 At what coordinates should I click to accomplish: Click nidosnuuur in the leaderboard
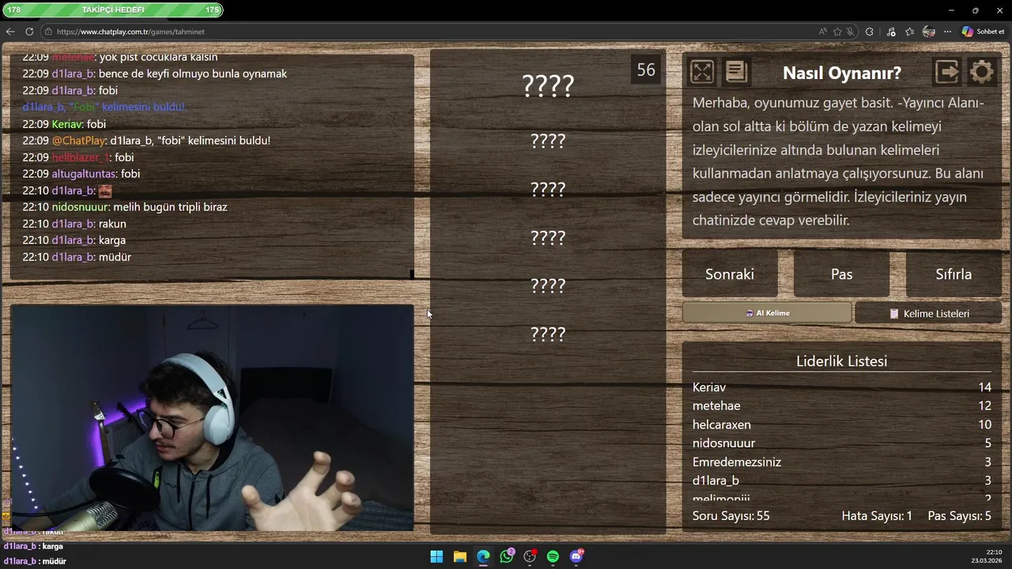click(x=723, y=443)
